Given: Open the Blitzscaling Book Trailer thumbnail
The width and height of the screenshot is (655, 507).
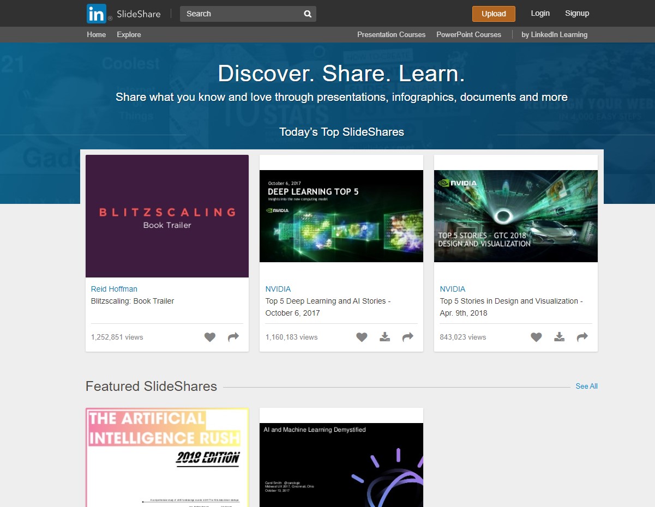Looking at the screenshot, I should click(167, 216).
